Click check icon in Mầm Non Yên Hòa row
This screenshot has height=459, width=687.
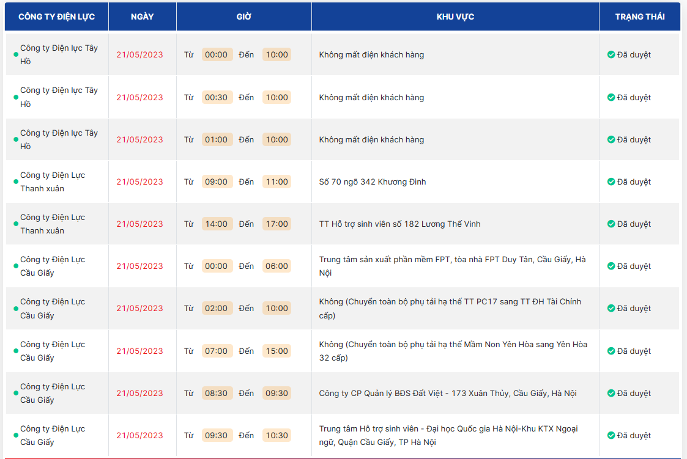[611, 351]
